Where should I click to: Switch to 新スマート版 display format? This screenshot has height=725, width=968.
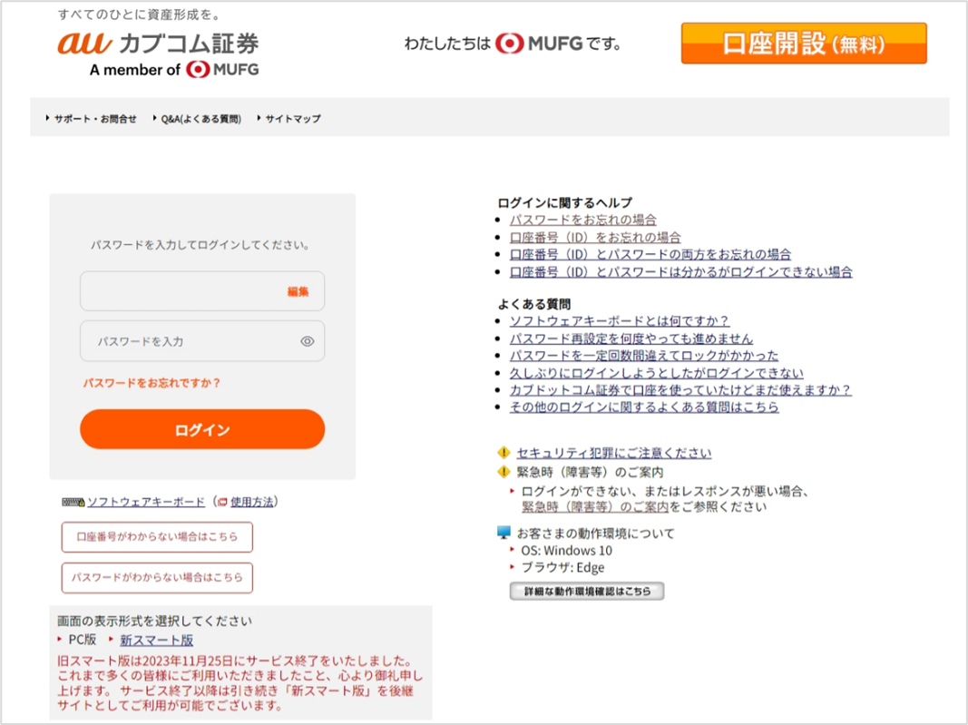pos(156,640)
